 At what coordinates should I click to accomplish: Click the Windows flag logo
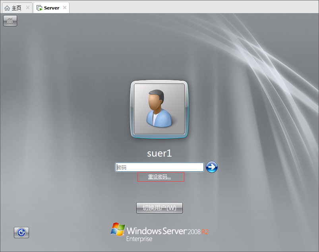coord(118,230)
